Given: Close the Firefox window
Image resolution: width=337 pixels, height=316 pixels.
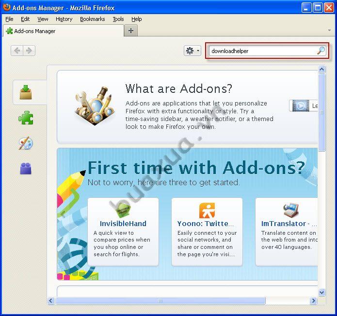Looking at the screenshot, I should point(329,8).
